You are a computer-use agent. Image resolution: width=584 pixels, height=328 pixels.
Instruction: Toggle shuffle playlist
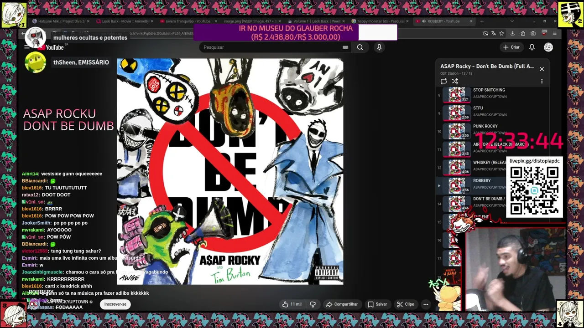(x=455, y=81)
